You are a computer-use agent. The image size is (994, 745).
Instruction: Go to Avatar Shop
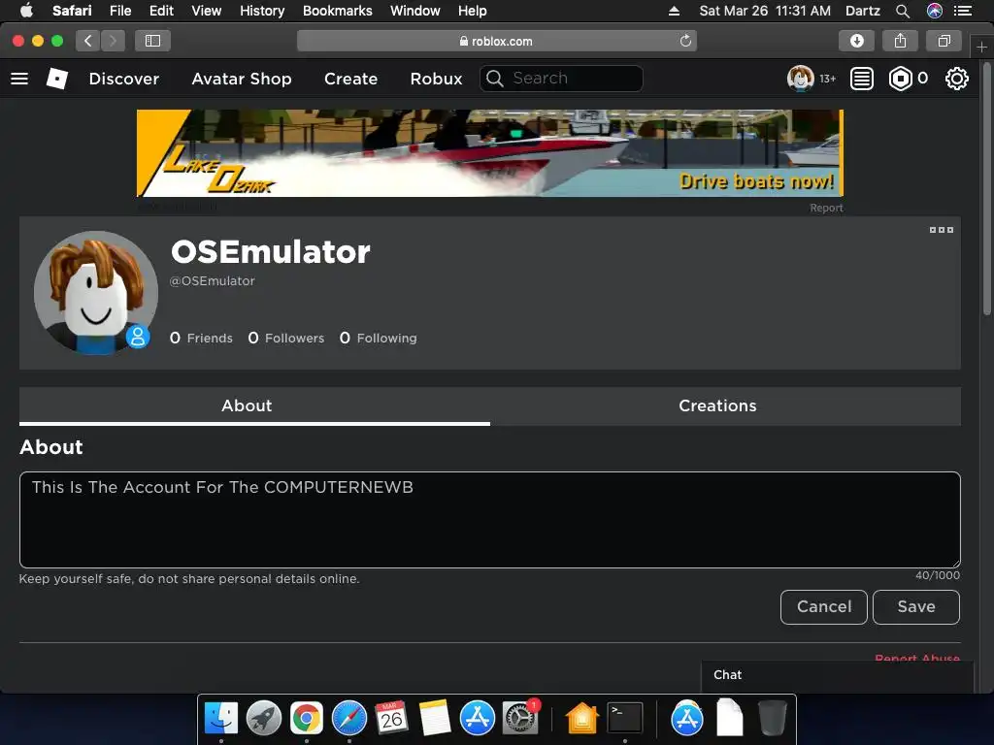(242, 79)
